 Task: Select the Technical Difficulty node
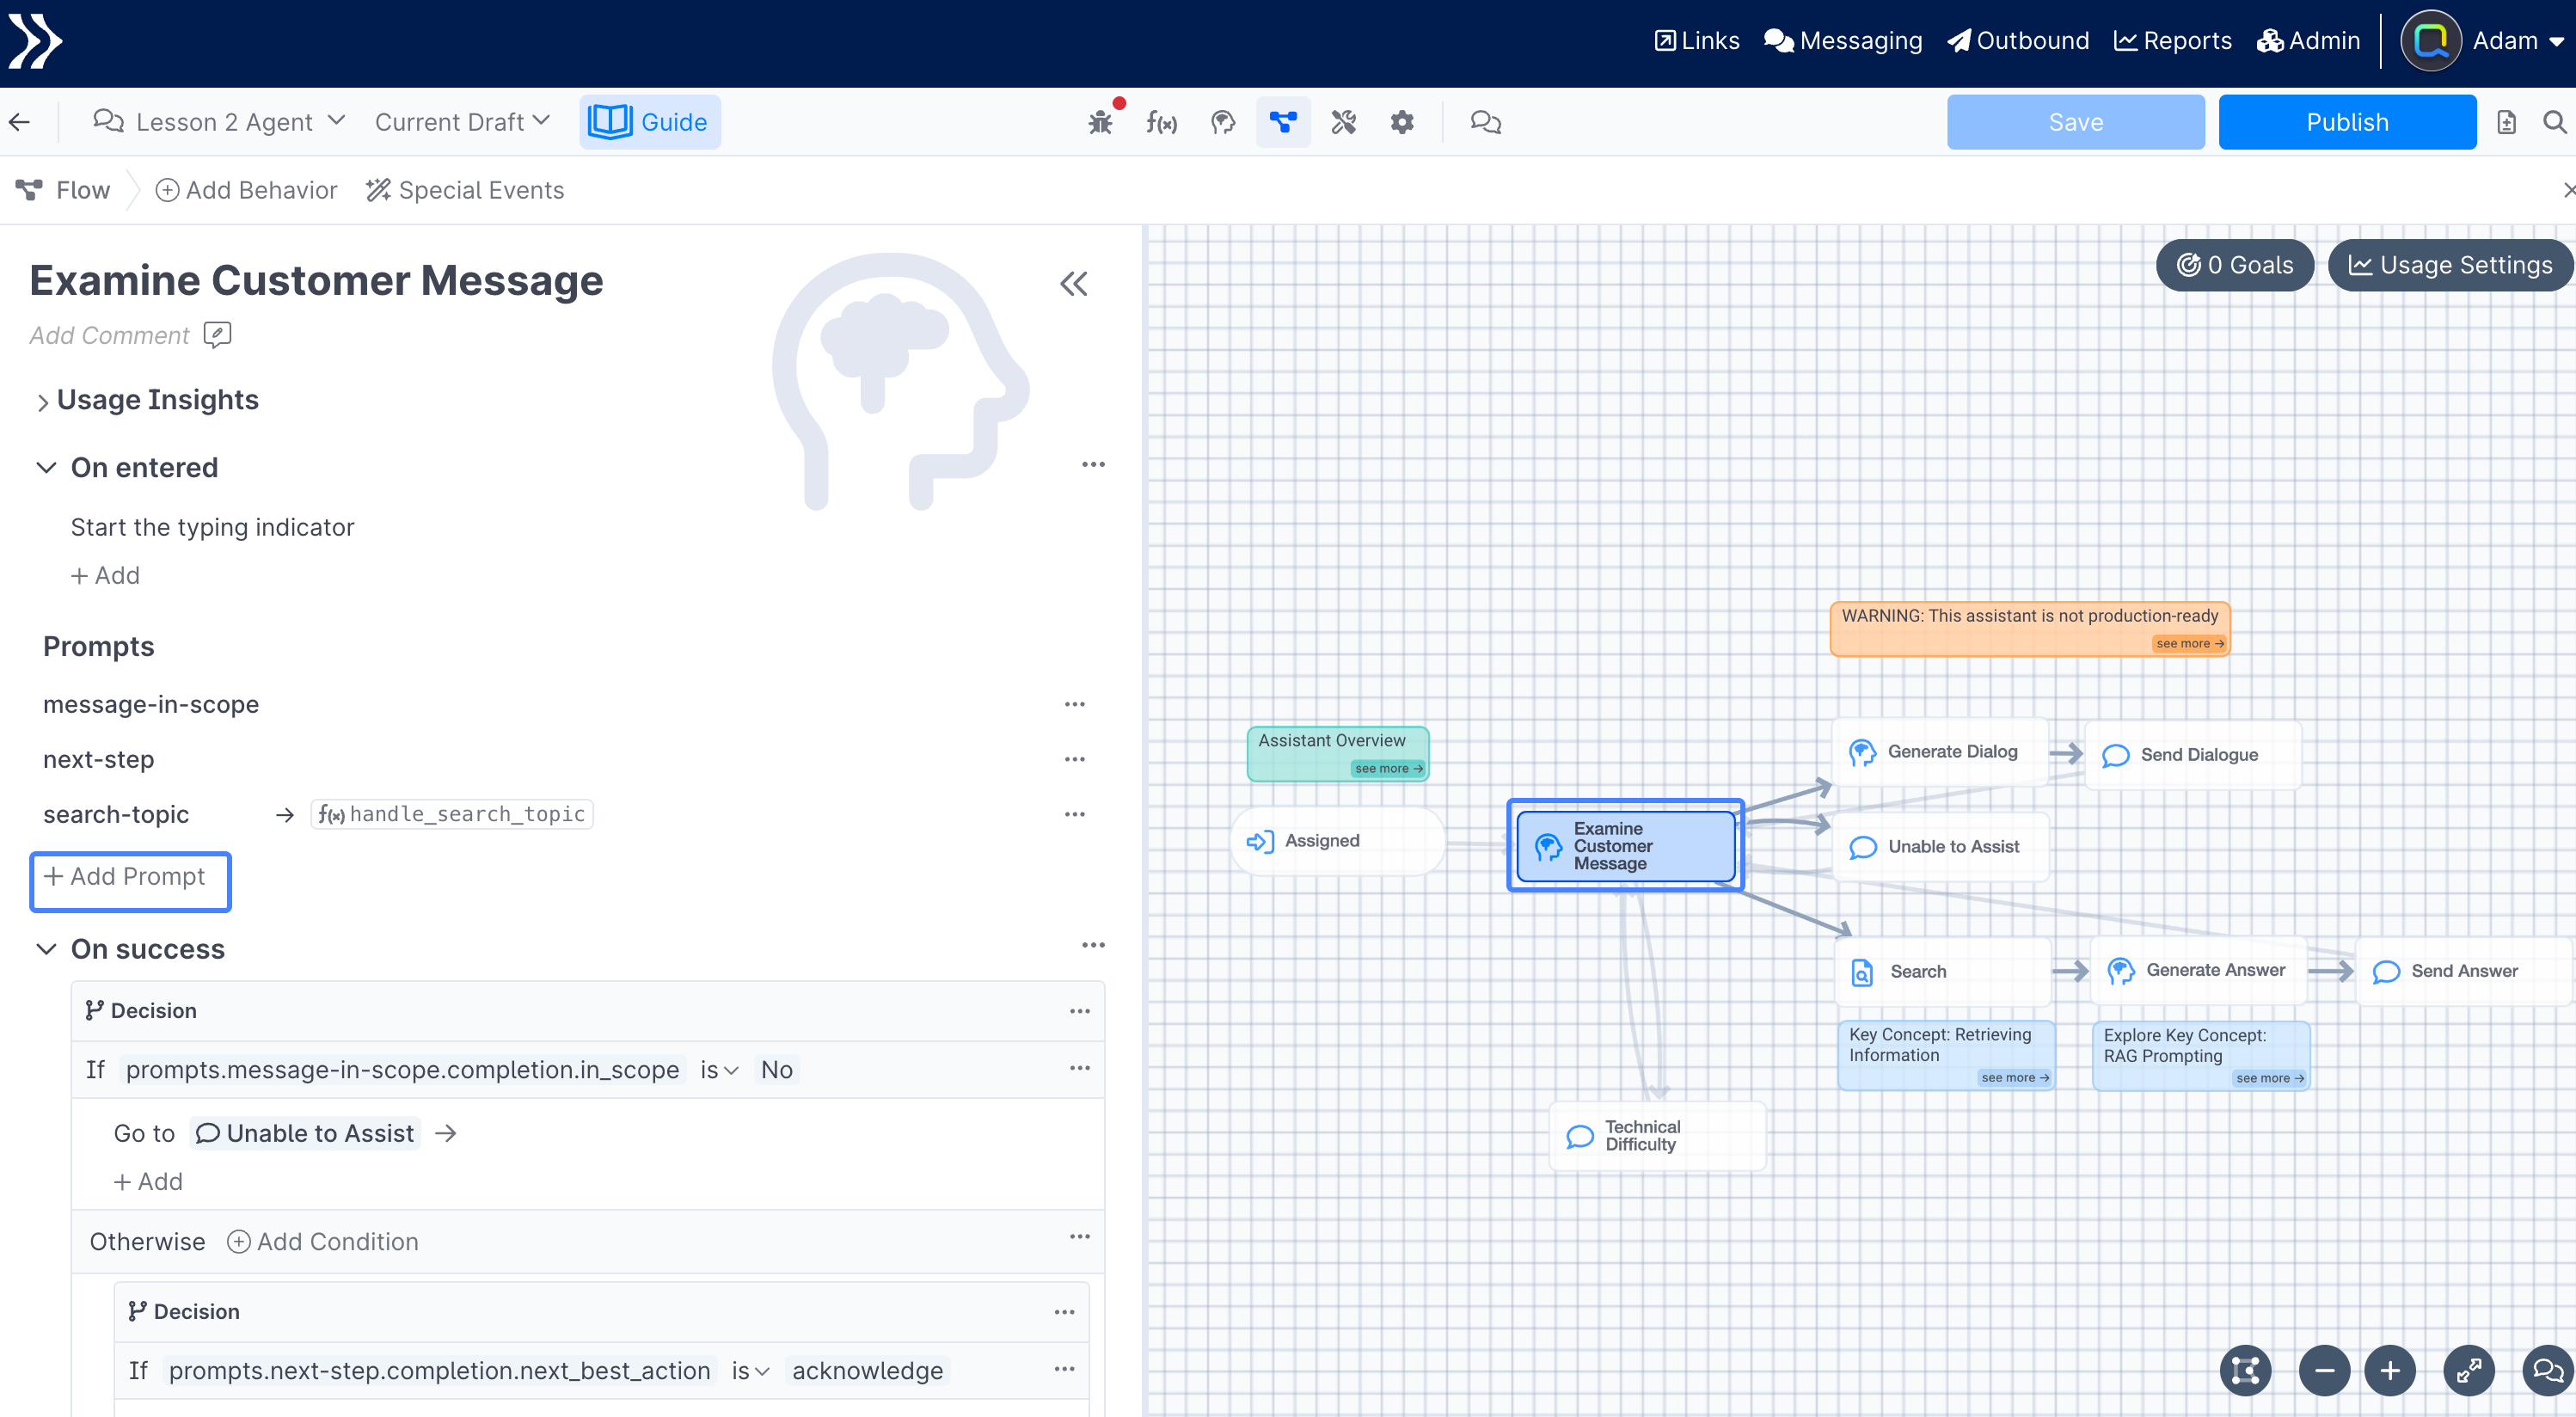pos(1657,1136)
